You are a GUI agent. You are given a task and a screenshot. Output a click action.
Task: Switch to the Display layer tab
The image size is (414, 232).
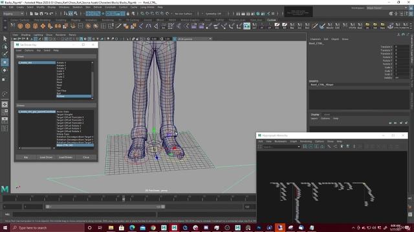[x=315, y=115]
